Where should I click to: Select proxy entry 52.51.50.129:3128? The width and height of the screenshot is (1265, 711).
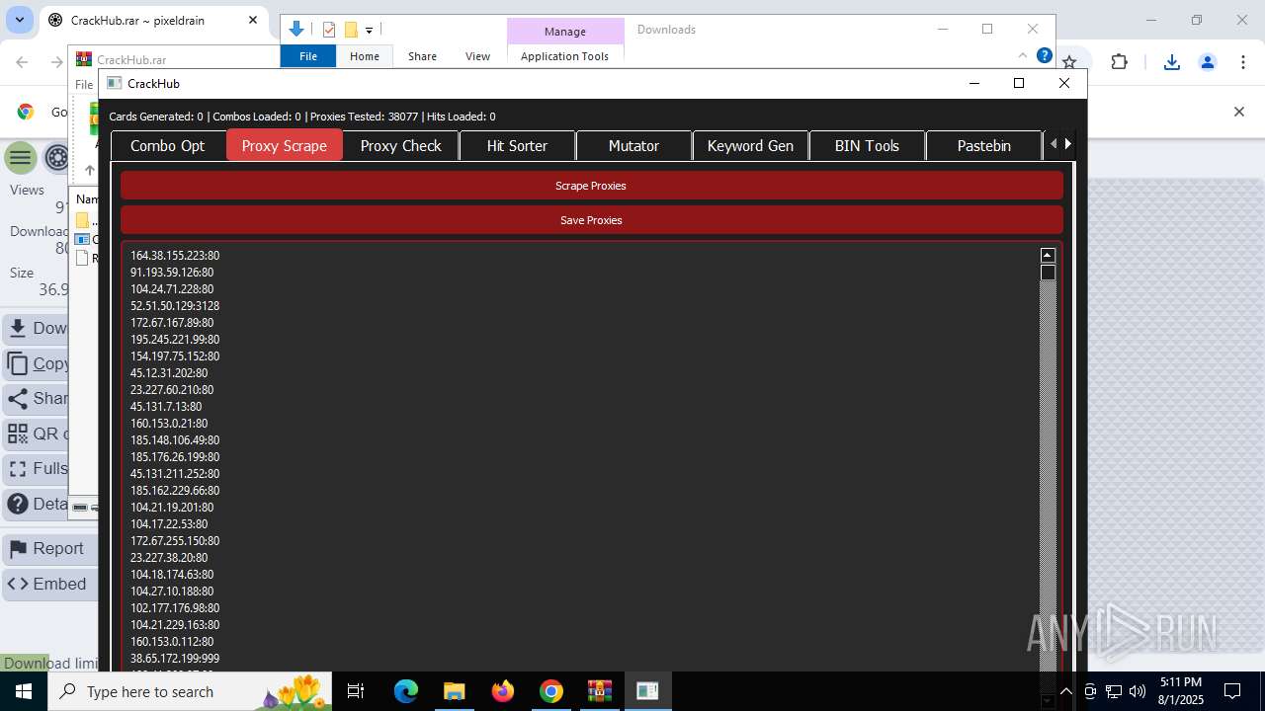click(175, 306)
